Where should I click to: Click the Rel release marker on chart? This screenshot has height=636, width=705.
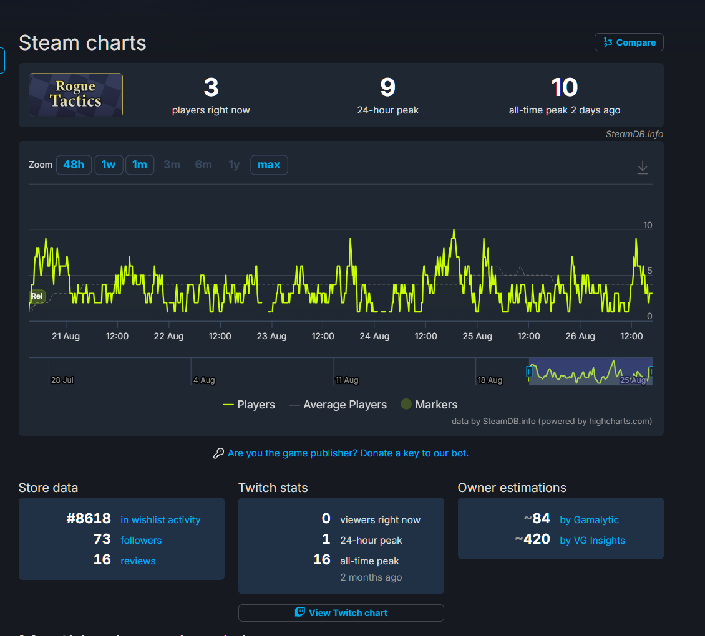37,296
